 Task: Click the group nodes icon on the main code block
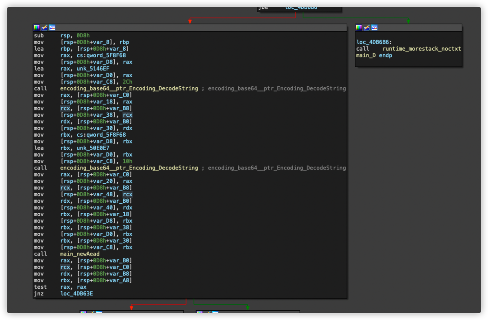pyautogui.click(x=52, y=28)
